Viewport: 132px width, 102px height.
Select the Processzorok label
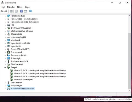[x=16, y=52]
